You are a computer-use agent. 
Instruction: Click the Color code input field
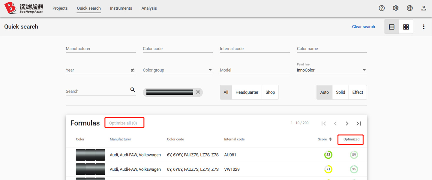(x=178, y=49)
